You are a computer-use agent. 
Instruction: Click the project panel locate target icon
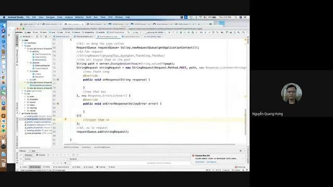(x=37, y=36)
